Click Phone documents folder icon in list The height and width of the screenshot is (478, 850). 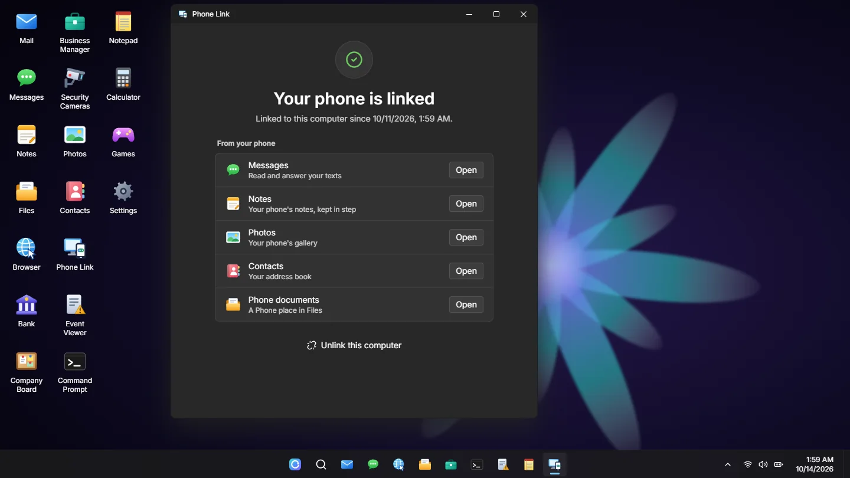[233, 305]
